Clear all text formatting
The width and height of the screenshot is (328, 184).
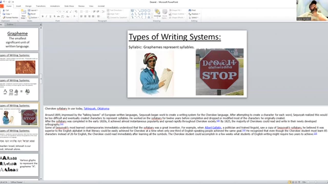[x=76, y=12]
